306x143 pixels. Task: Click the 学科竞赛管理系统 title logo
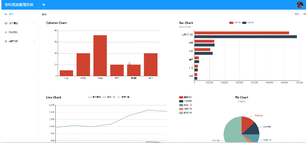(19, 5)
